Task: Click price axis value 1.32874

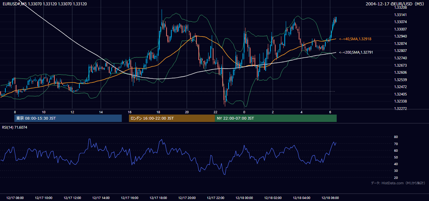Action: point(400,44)
